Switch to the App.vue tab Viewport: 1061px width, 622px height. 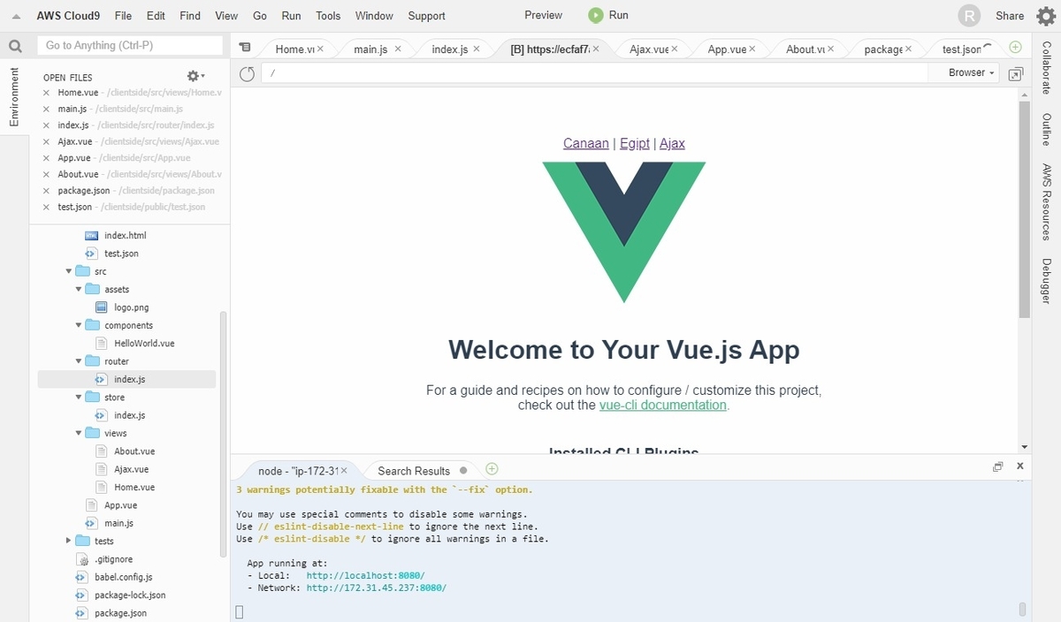[727, 49]
